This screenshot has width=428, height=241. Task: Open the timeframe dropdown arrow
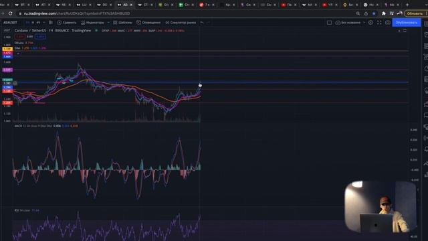click(43, 22)
